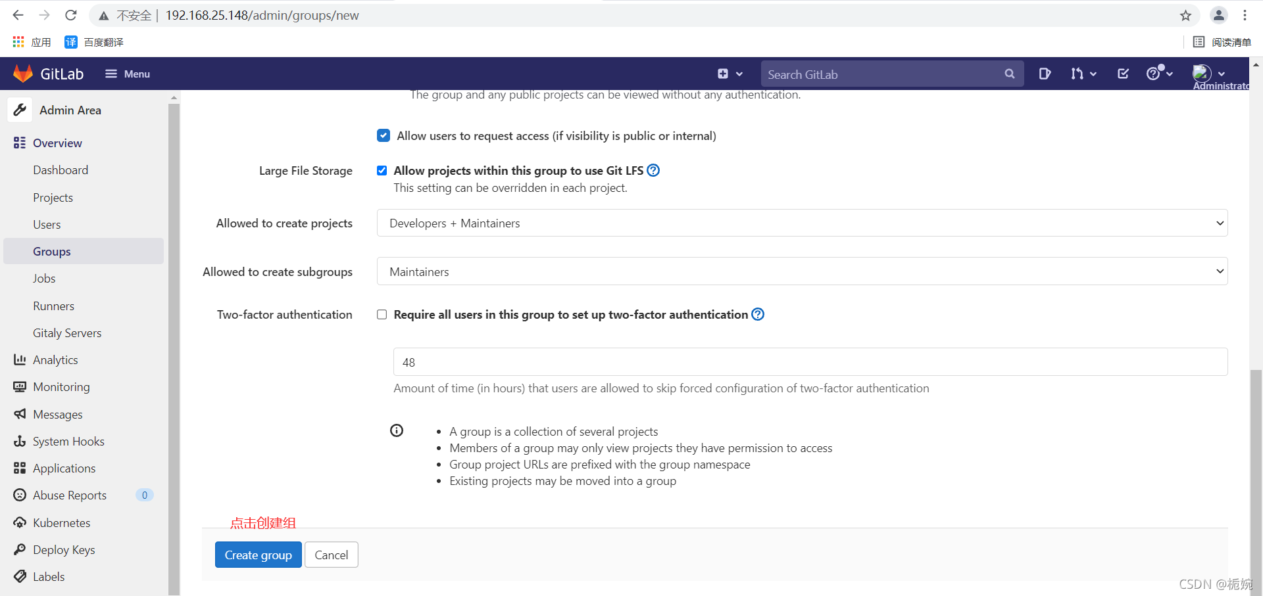The height and width of the screenshot is (596, 1263).
Task: Uncheck Allow users to request access
Action: (x=384, y=135)
